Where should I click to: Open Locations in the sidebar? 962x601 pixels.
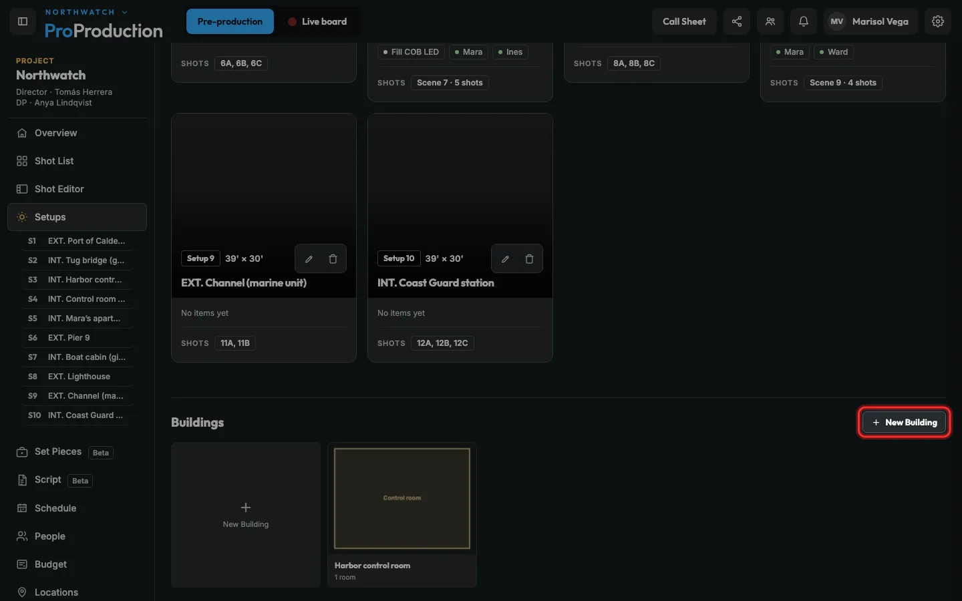click(77, 592)
